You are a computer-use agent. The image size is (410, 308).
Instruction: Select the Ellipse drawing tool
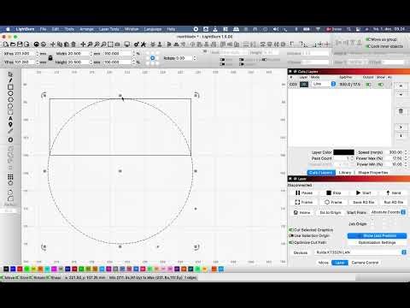(x=10, y=93)
